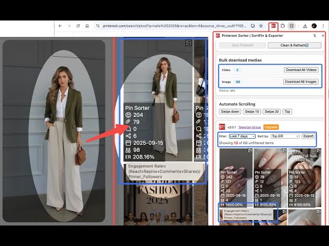Click the 'Showing 13 of 68 unfiltered items' text
Image resolution: width=329 pixels, height=246 pixels.
point(246,143)
